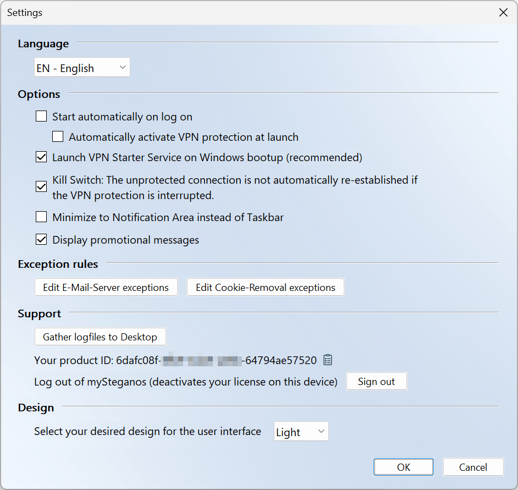The image size is (518, 490).
Task: Copy the product ID using clipboard icon
Action: (x=328, y=360)
